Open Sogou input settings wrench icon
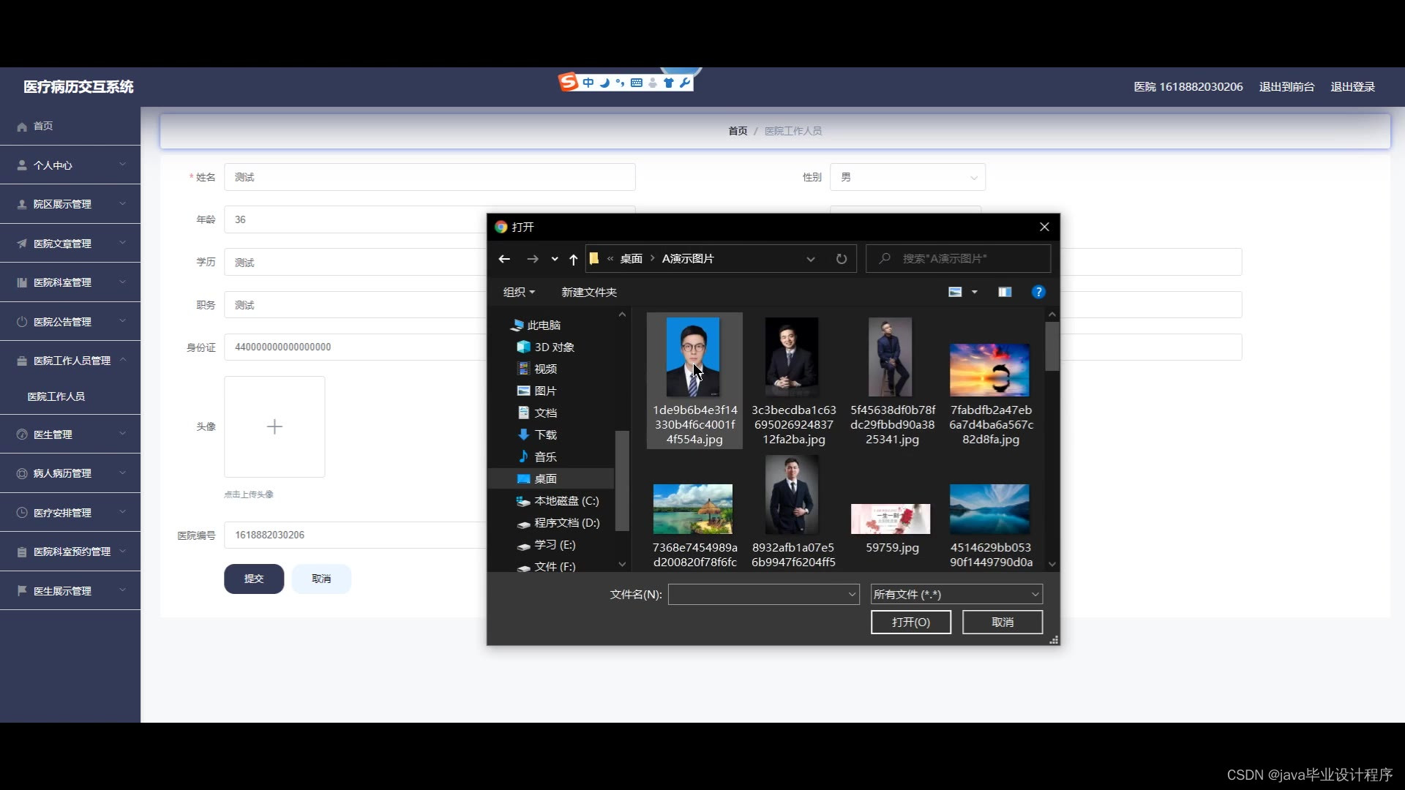Image resolution: width=1405 pixels, height=790 pixels. coord(684,83)
